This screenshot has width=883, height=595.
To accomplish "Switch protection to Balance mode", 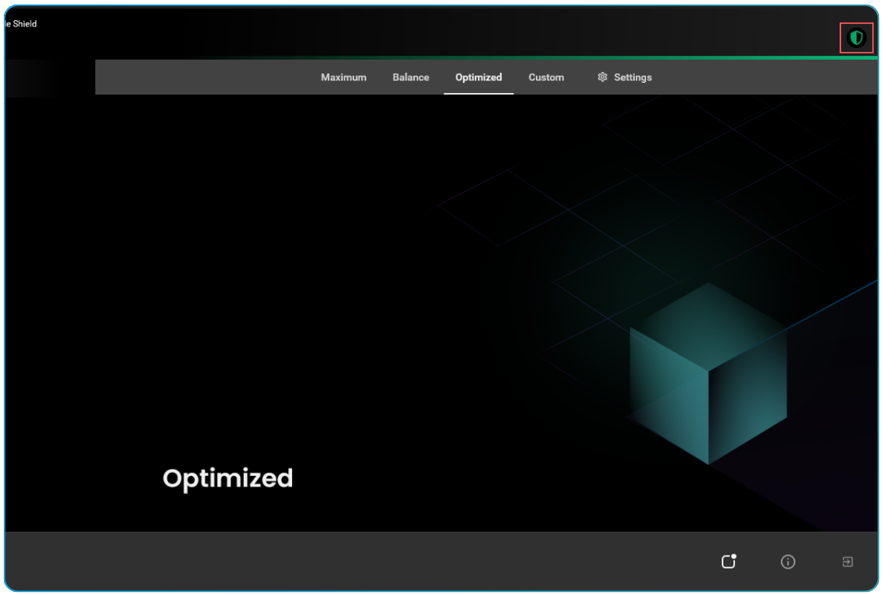I will pos(411,77).
